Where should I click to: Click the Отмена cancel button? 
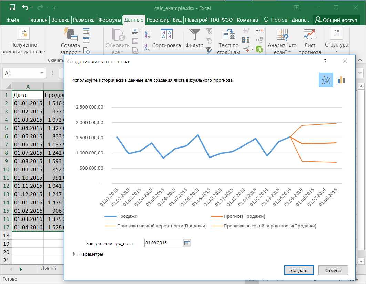(x=333, y=270)
